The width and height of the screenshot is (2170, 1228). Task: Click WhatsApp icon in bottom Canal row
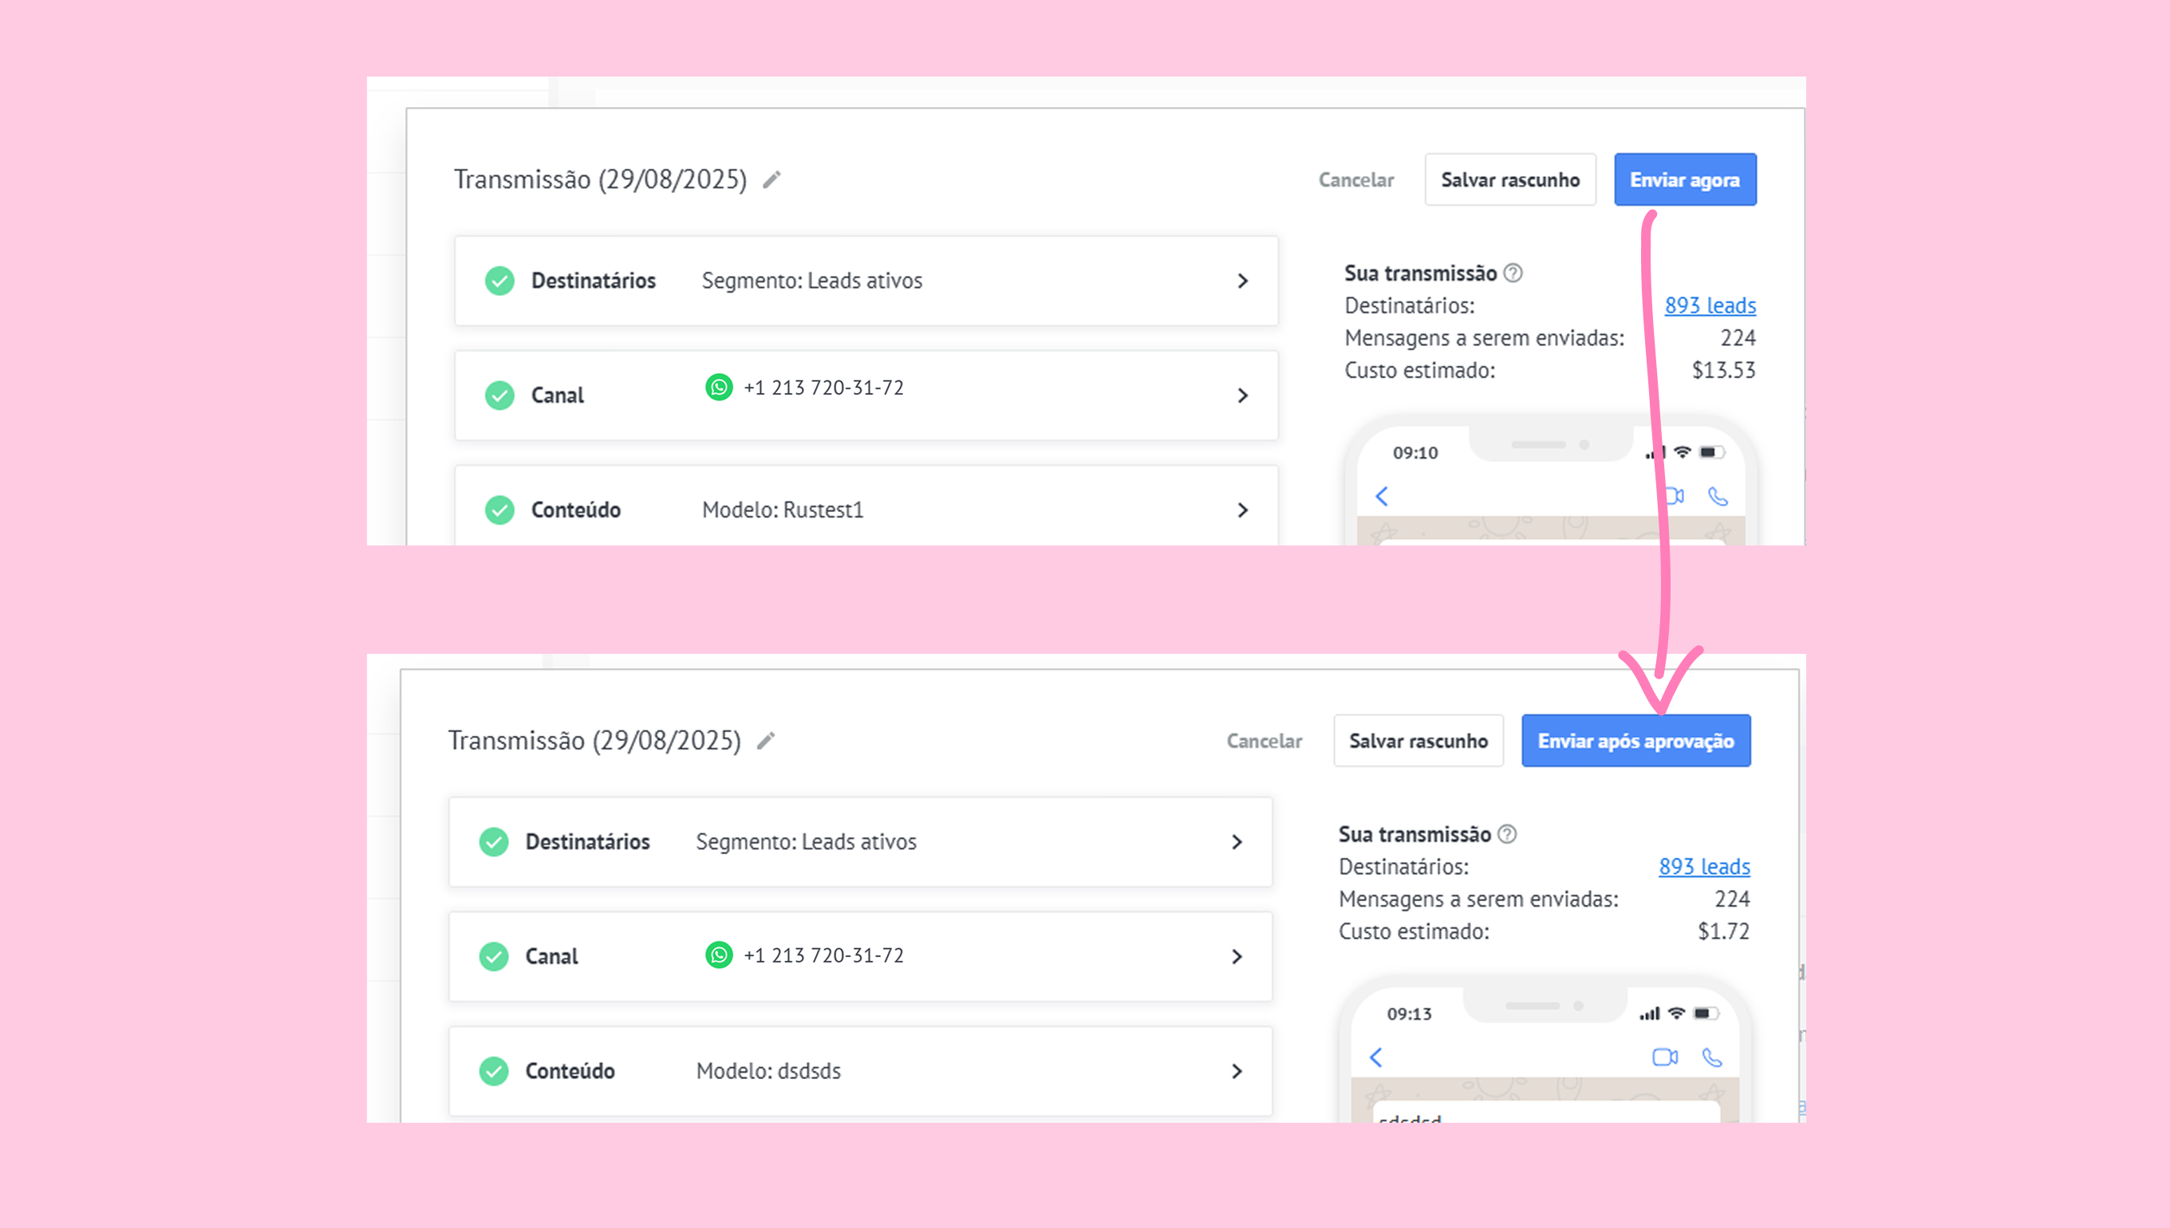pos(719,954)
